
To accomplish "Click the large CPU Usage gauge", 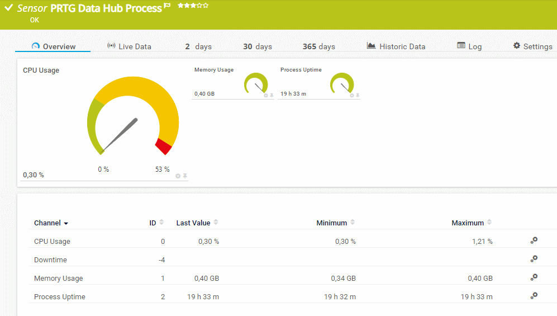I will 132,119.
